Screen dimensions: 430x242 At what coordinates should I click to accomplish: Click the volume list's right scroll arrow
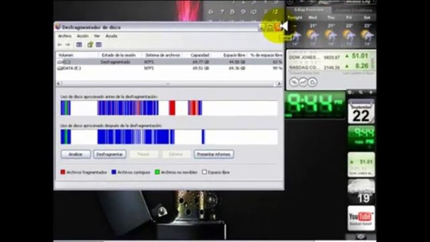coord(279,83)
